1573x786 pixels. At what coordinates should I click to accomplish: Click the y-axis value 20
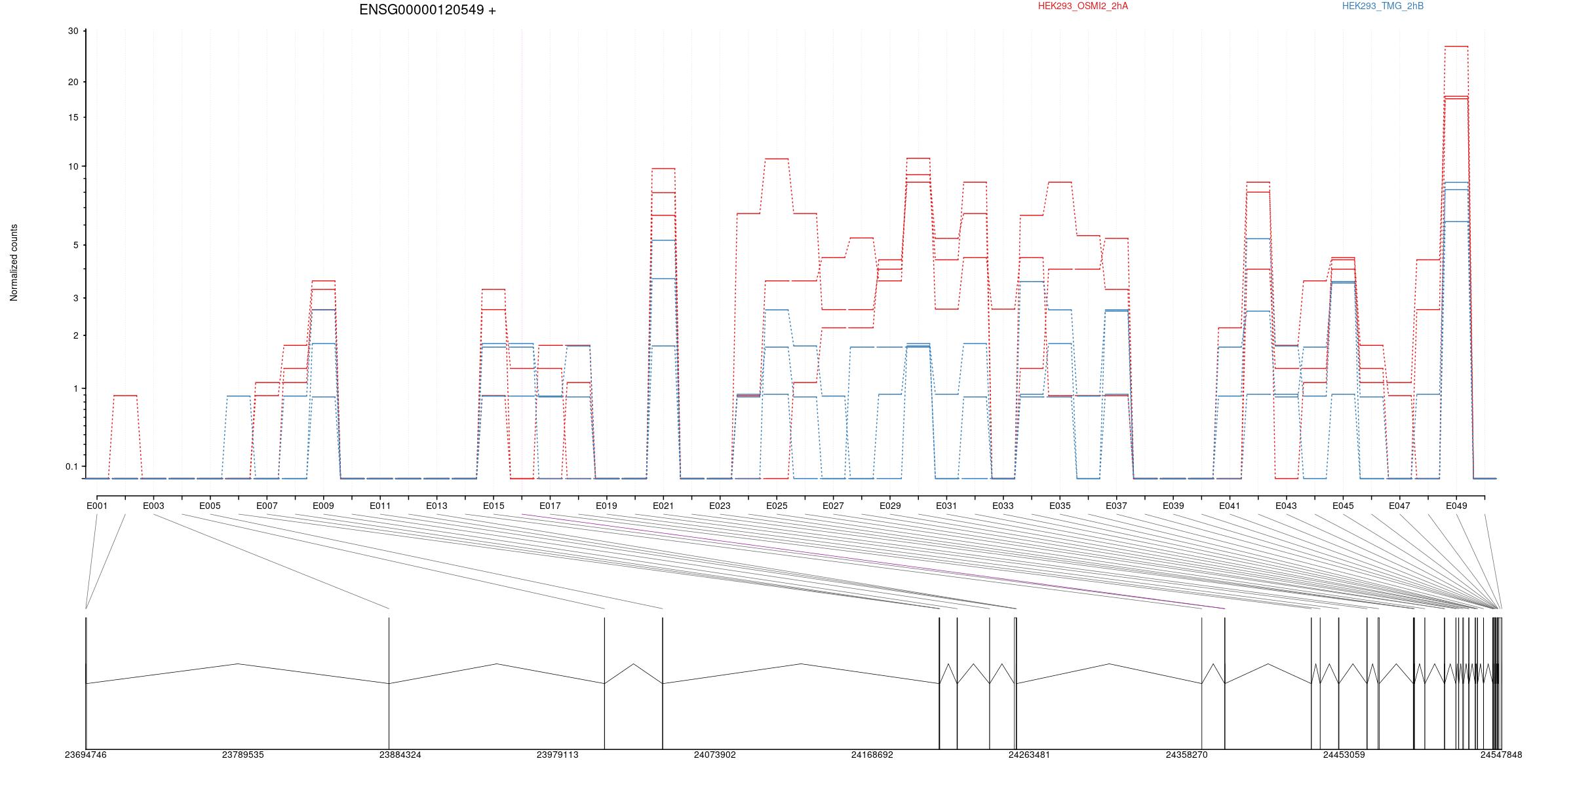click(73, 82)
